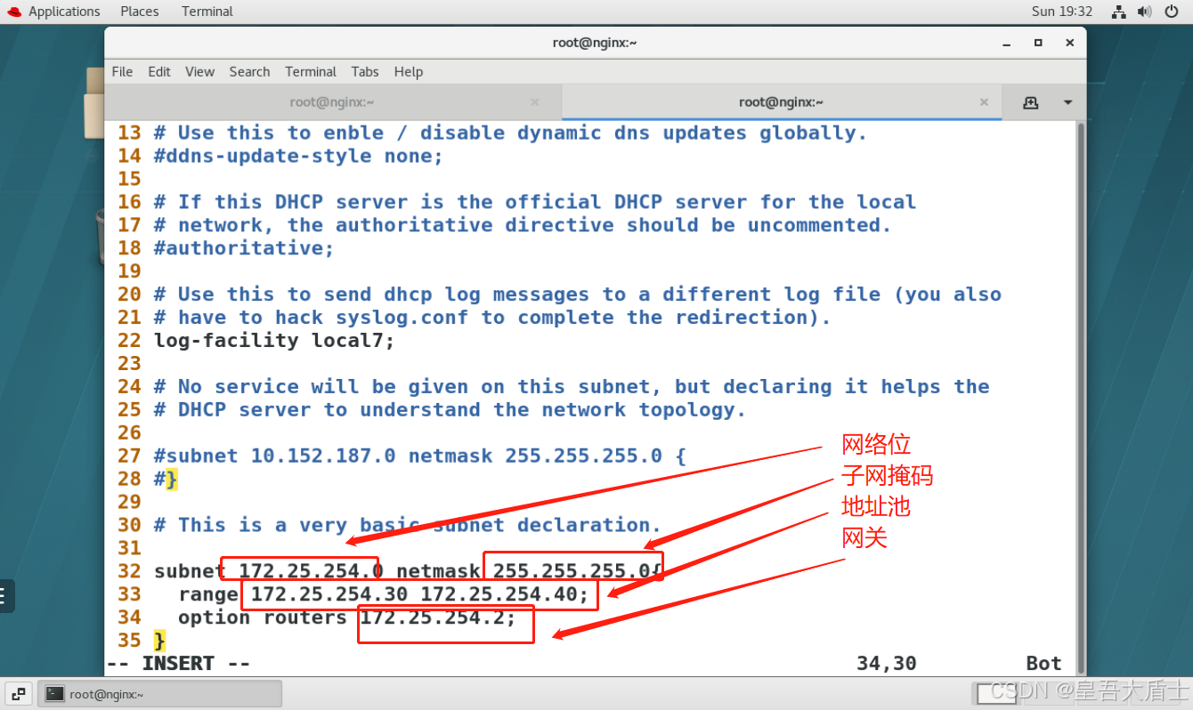Click the '#authoritative;' line

(x=244, y=248)
